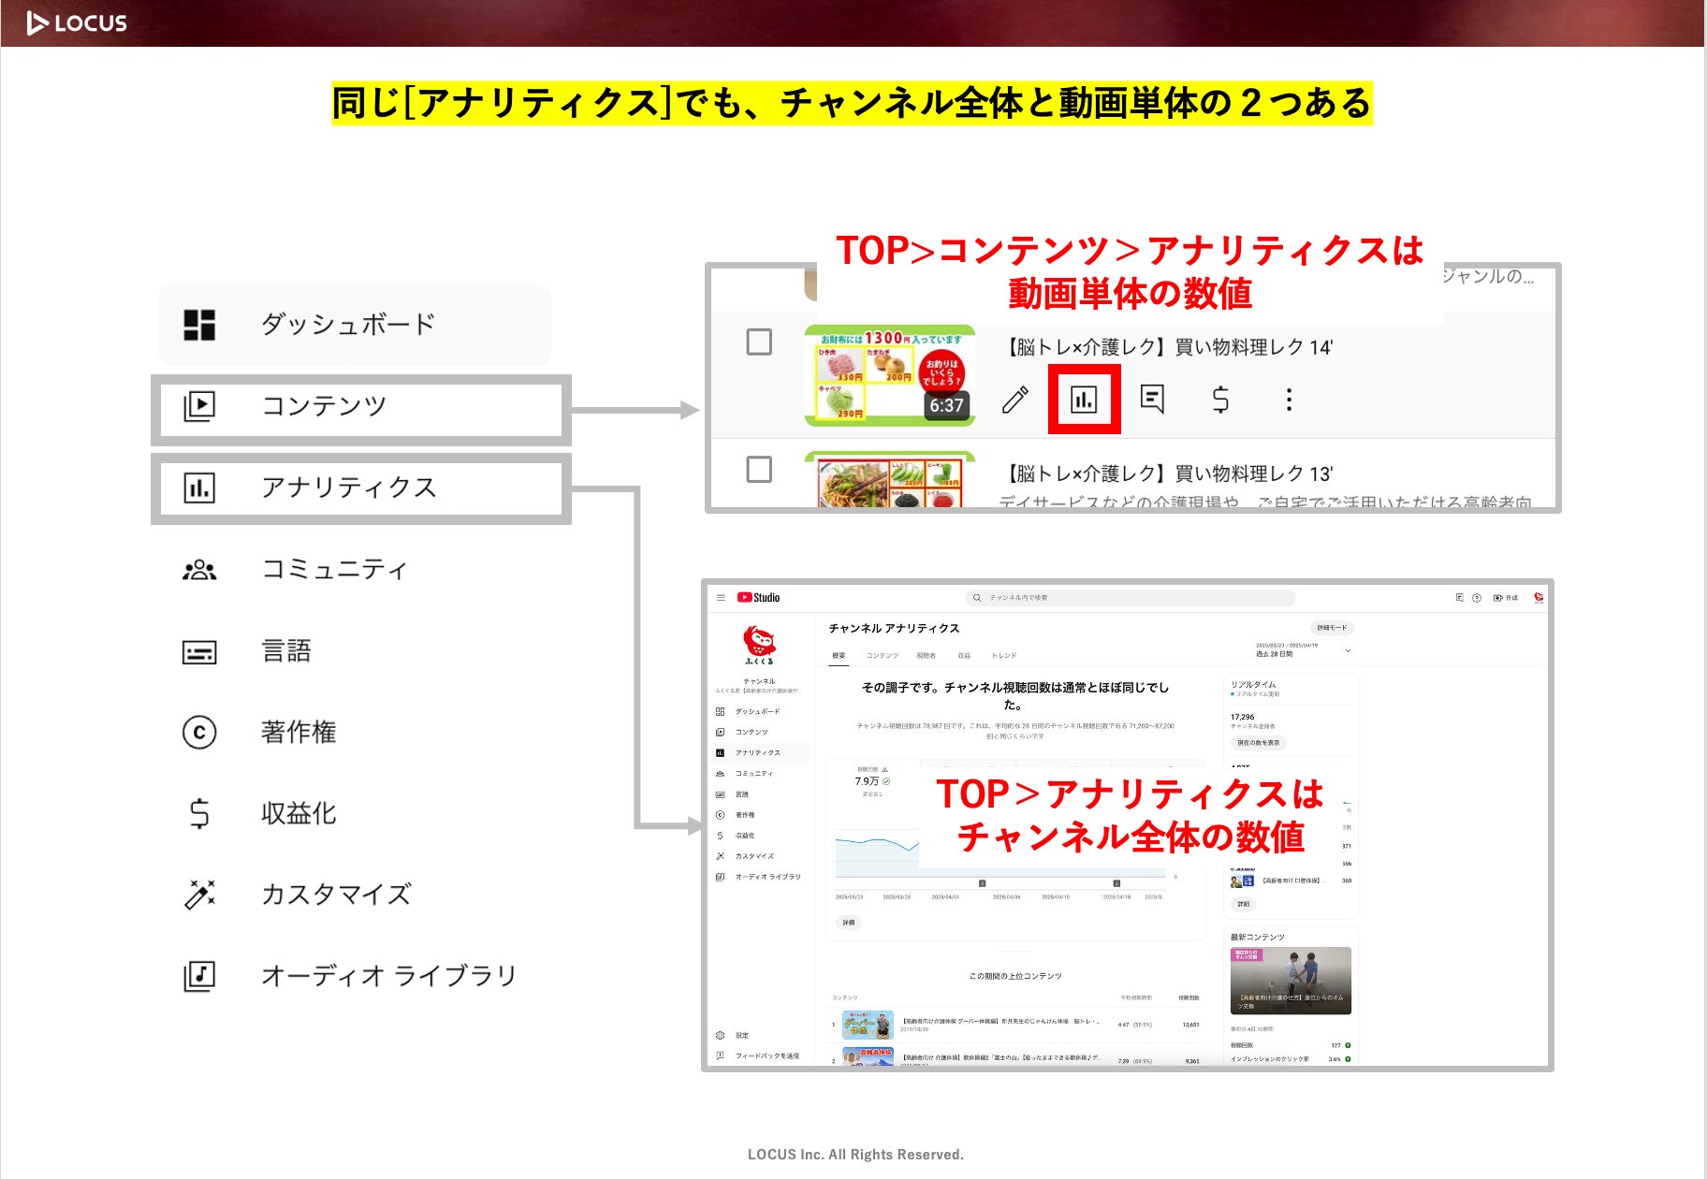Switch to the コンテンツ tab in Channel Analytics

click(882, 656)
